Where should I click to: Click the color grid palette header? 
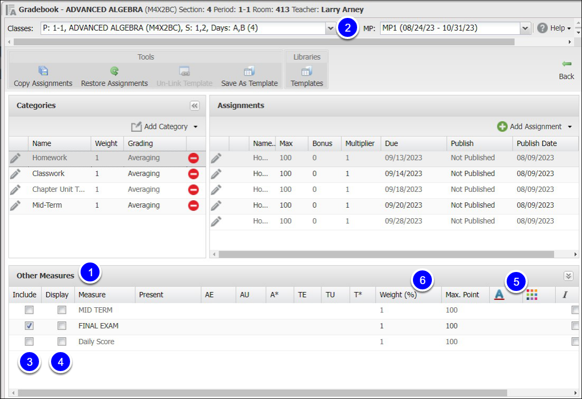(532, 295)
